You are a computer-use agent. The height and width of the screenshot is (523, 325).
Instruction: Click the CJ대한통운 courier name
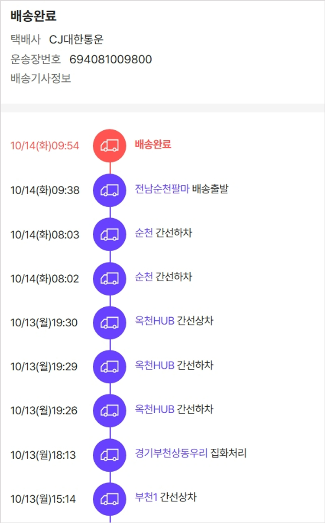click(76, 40)
